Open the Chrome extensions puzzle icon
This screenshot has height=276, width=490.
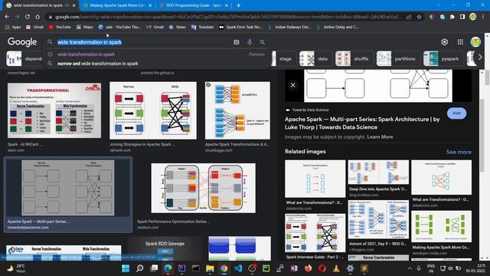(452, 17)
